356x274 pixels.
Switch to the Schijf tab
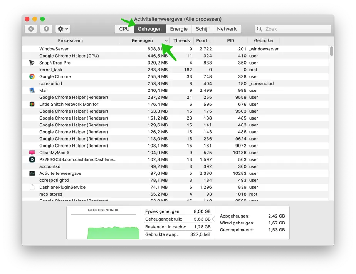[202, 29]
